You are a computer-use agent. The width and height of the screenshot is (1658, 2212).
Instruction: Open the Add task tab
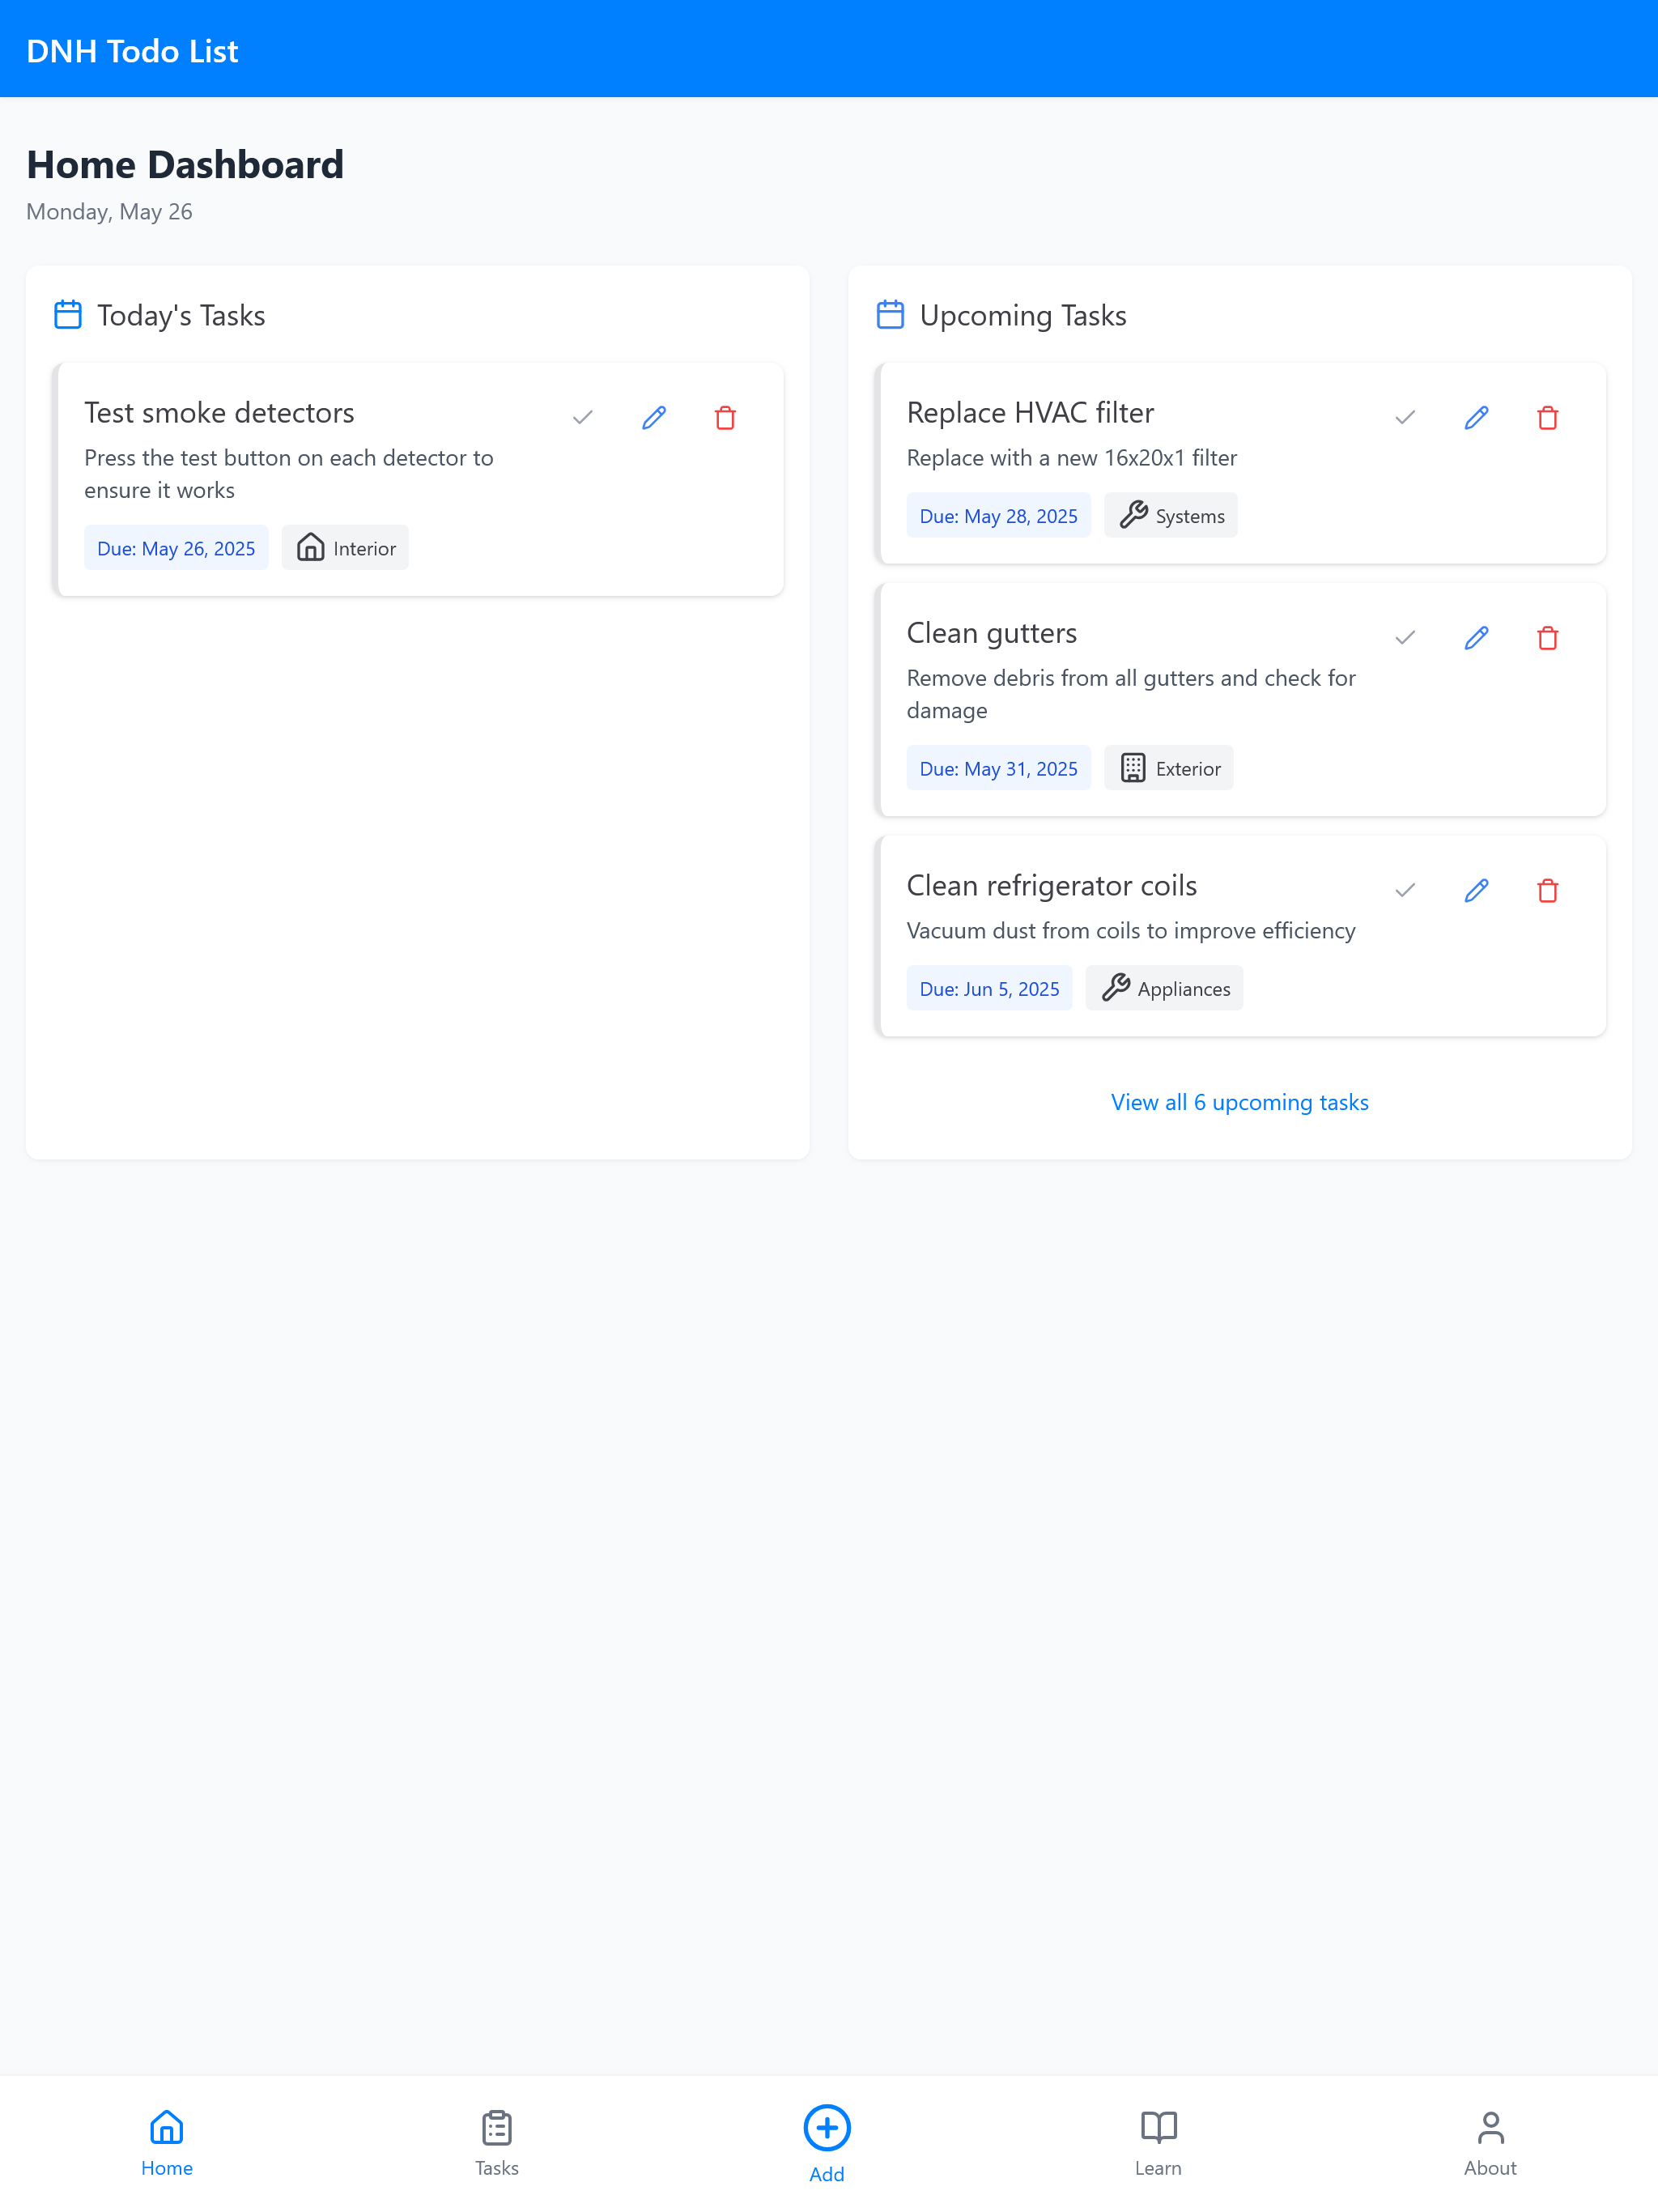coord(827,2143)
